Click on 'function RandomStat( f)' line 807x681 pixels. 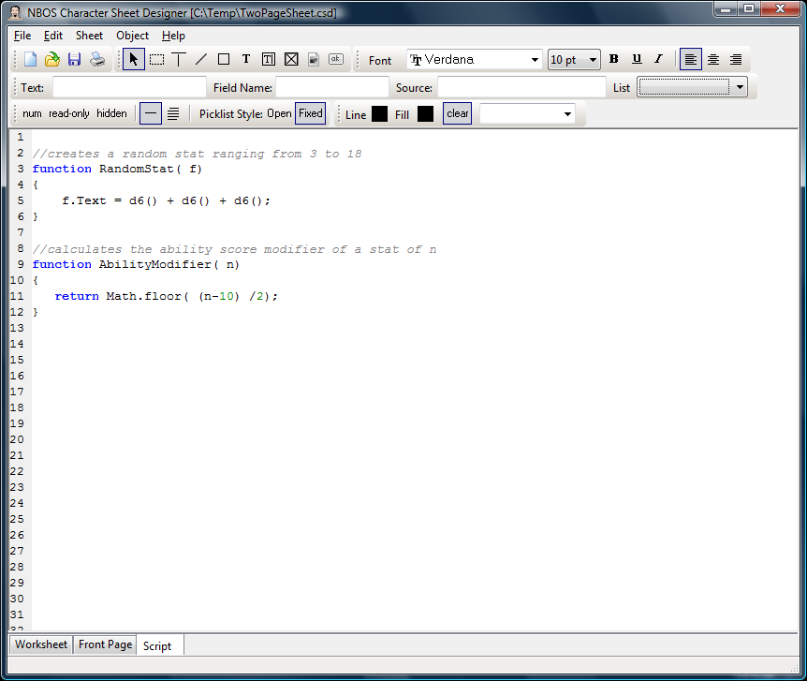point(117,169)
